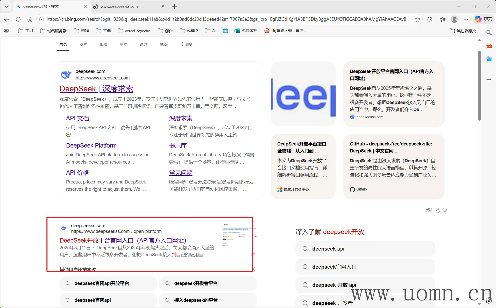Open browser settings and more menu

coord(466,19)
